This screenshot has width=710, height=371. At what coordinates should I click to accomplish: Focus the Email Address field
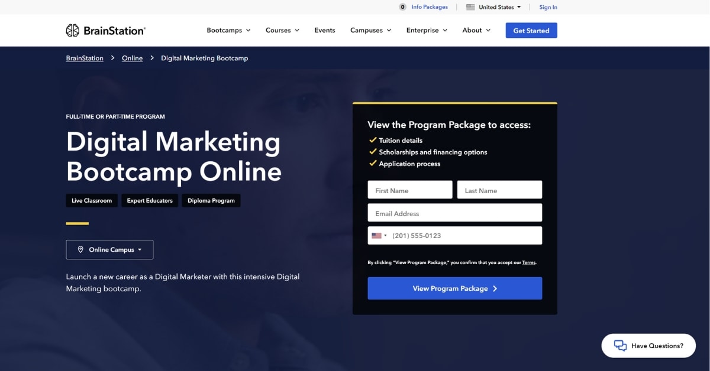pyautogui.click(x=455, y=213)
